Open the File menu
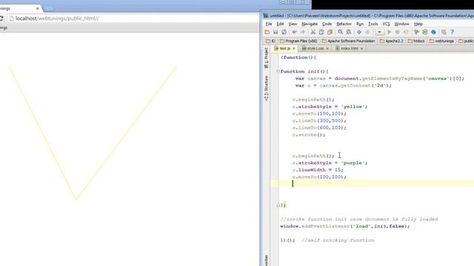The height and width of the screenshot is (266, 474). tap(269, 24)
